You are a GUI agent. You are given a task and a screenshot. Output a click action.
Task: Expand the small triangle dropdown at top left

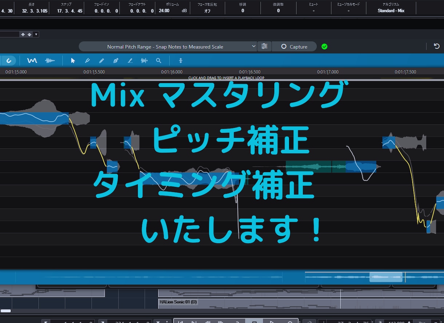(x=36, y=34)
